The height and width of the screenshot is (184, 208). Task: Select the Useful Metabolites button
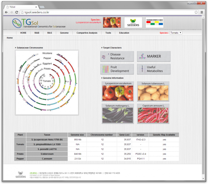(154, 69)
